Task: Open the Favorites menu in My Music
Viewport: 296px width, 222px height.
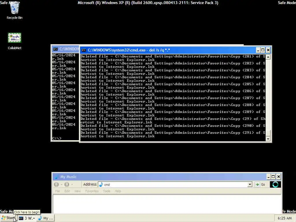Action: pos(92,191)
